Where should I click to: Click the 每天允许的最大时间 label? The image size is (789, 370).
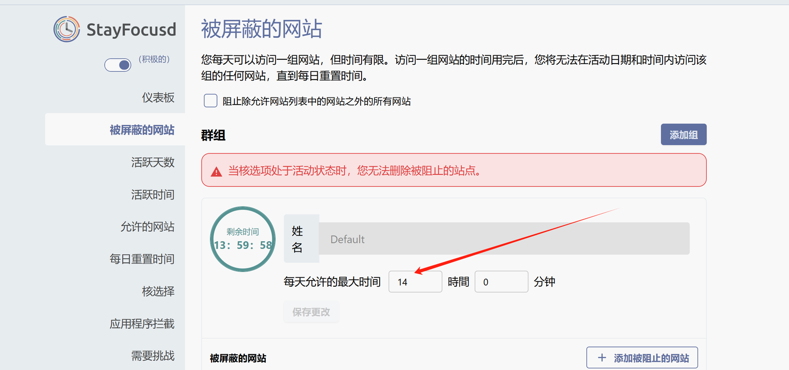(x=332, y=282)
